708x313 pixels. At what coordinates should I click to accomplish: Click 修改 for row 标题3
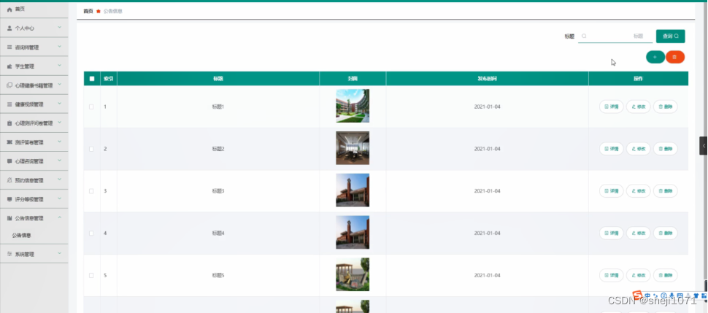[639, 191]
